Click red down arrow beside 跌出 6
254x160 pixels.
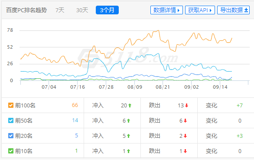click(x=186, y=121)
